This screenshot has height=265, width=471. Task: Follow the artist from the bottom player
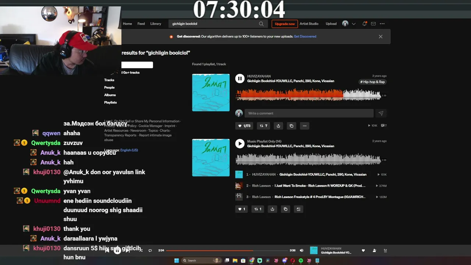click(375, 251)
